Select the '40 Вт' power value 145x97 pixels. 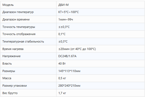[62, 64]
